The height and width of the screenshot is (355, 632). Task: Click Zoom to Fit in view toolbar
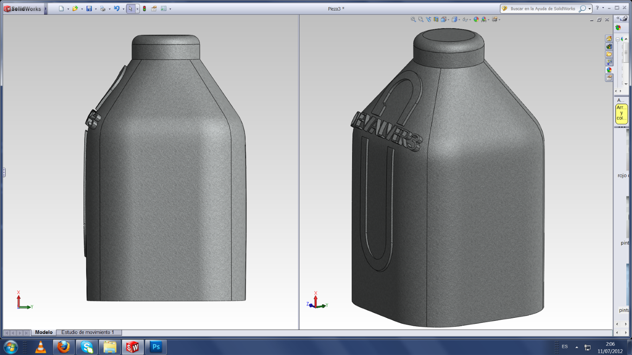(413, 19)
